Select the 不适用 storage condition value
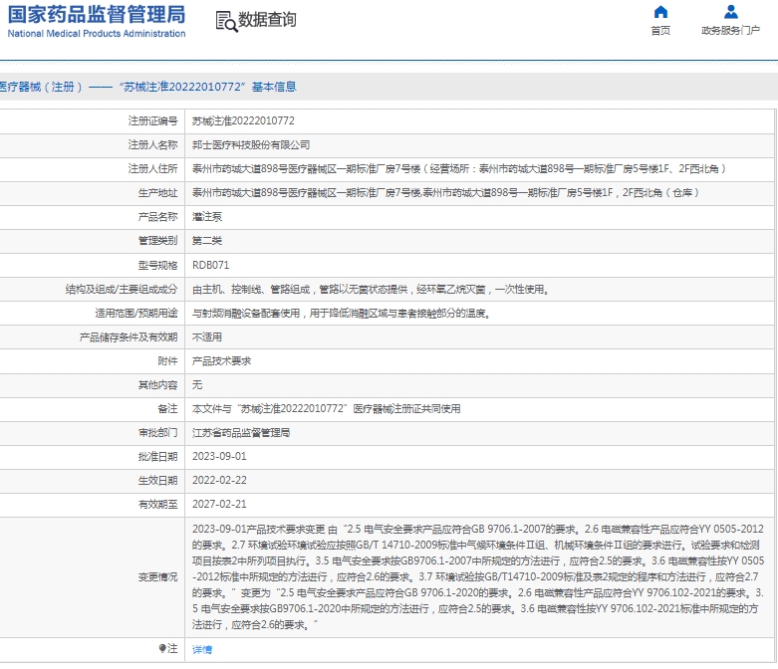 tap(207, 337)
